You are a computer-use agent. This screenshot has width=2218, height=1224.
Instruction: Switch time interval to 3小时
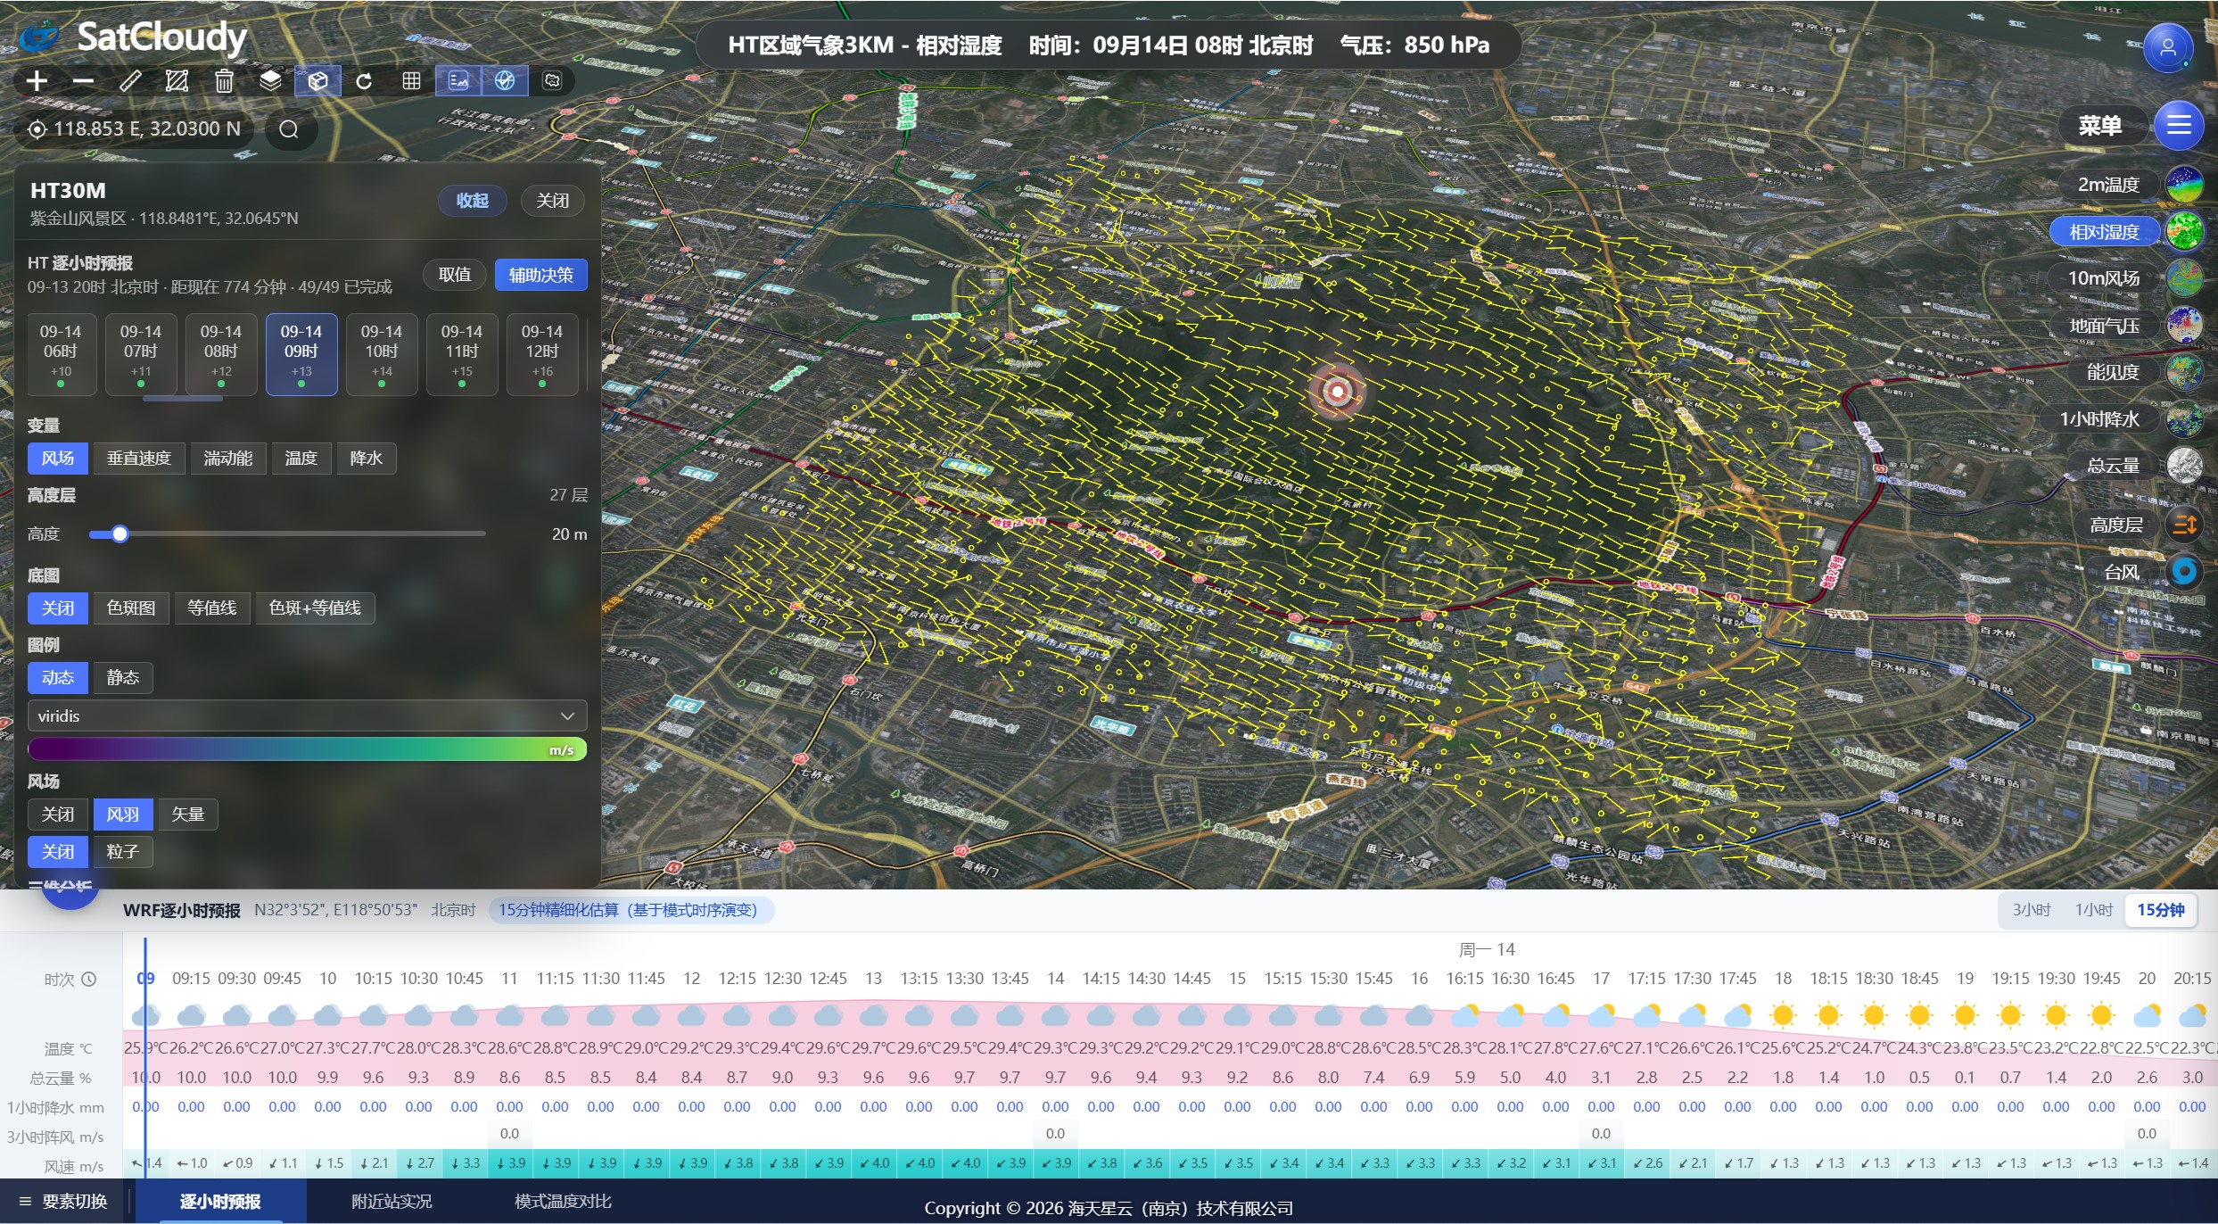pos(2032,910)
